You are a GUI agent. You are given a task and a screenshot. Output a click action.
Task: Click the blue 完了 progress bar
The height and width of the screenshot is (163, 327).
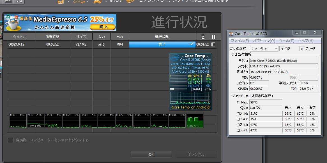162,44
